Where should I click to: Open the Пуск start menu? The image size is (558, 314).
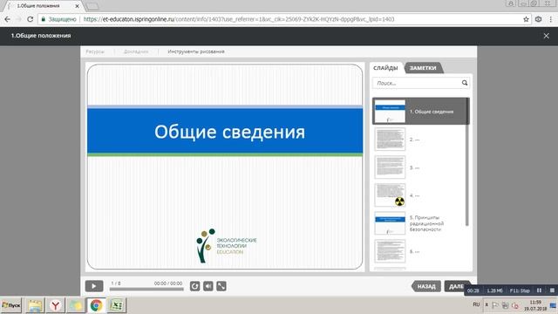click(x=11, y=305)
